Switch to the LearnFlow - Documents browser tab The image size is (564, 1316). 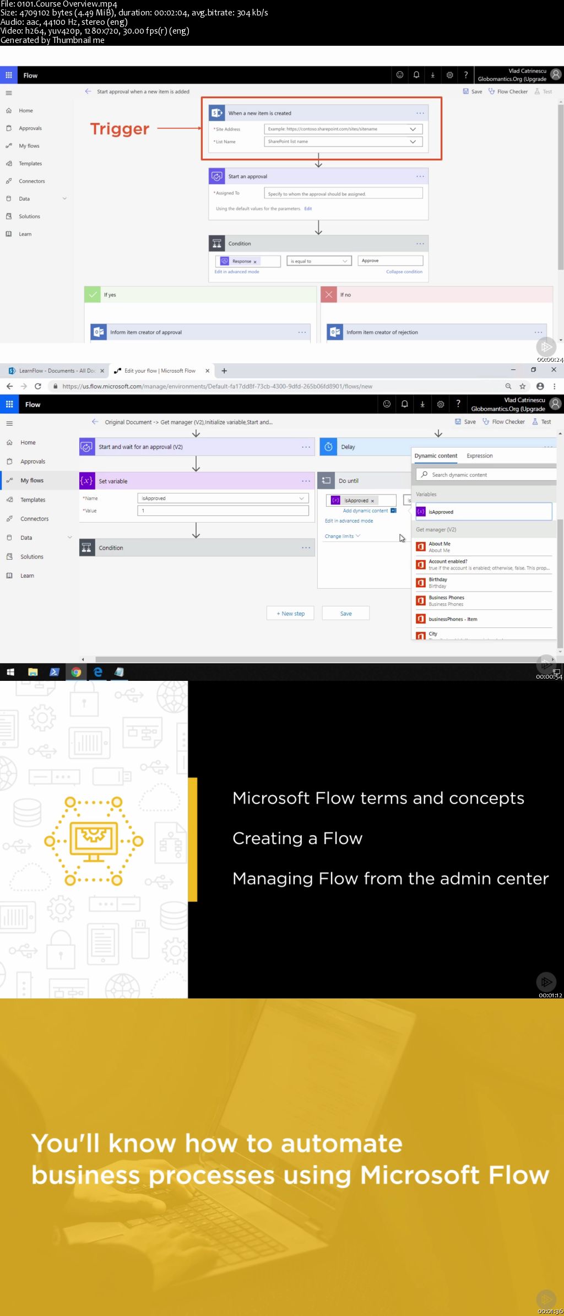[56, 371]
